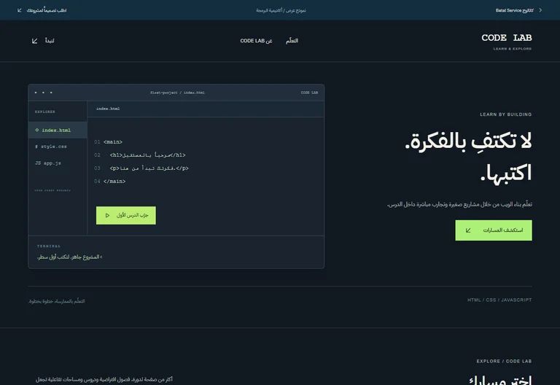Click the first-project / index.html path text
This screenshot has width=560, height=385.
coord(177,93)
